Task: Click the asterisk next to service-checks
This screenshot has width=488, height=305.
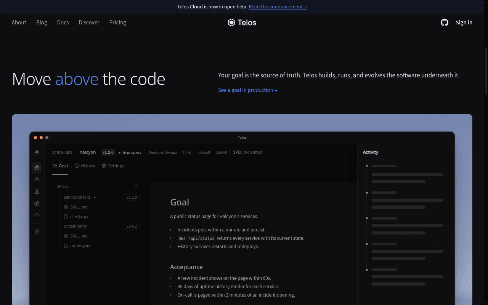Action: (x=95, y=197)
